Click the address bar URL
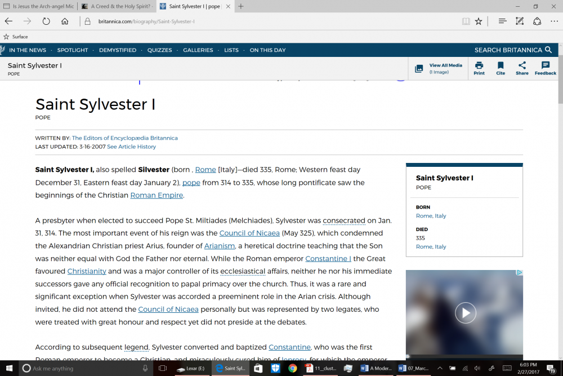The image size is (563, 376). [x=146, y=21]
